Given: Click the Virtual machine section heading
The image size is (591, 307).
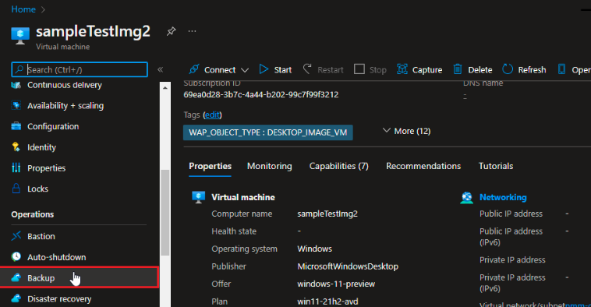Looking at the screenshot, I should (243, 197).
